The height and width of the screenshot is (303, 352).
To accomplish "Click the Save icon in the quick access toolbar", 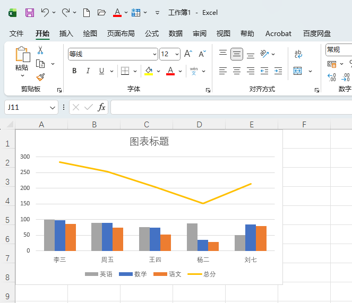I will click(30, 13).
